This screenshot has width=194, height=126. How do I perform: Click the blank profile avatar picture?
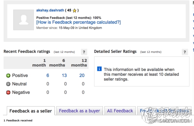click(x=24, y=20)
